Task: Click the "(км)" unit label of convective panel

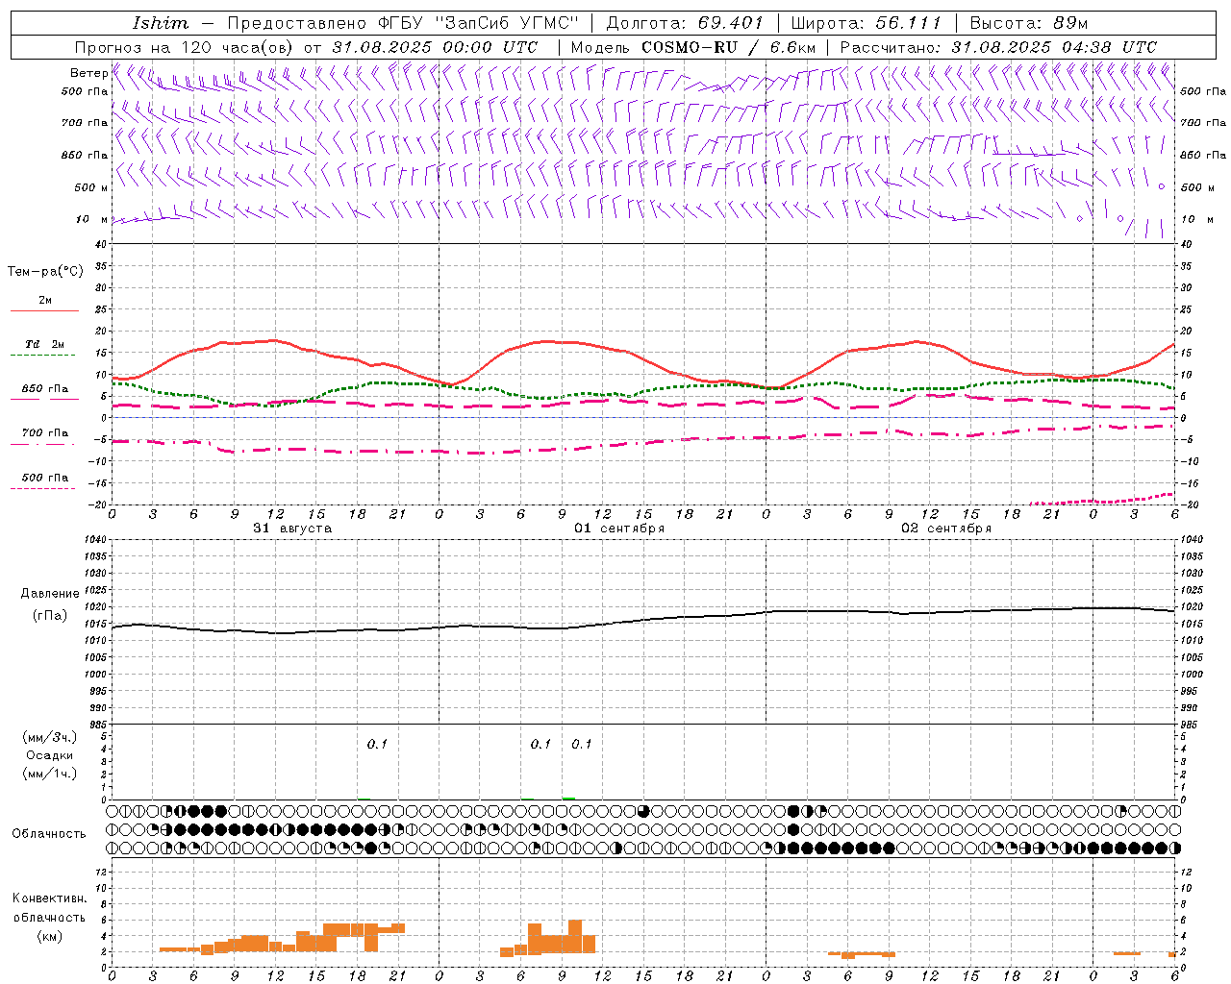Action: tap(50, 936)
